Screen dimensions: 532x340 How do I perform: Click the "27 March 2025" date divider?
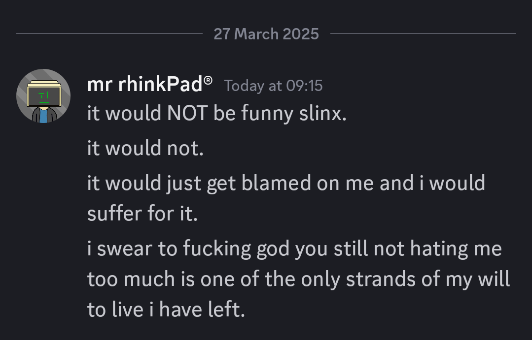tap(266, 34)
